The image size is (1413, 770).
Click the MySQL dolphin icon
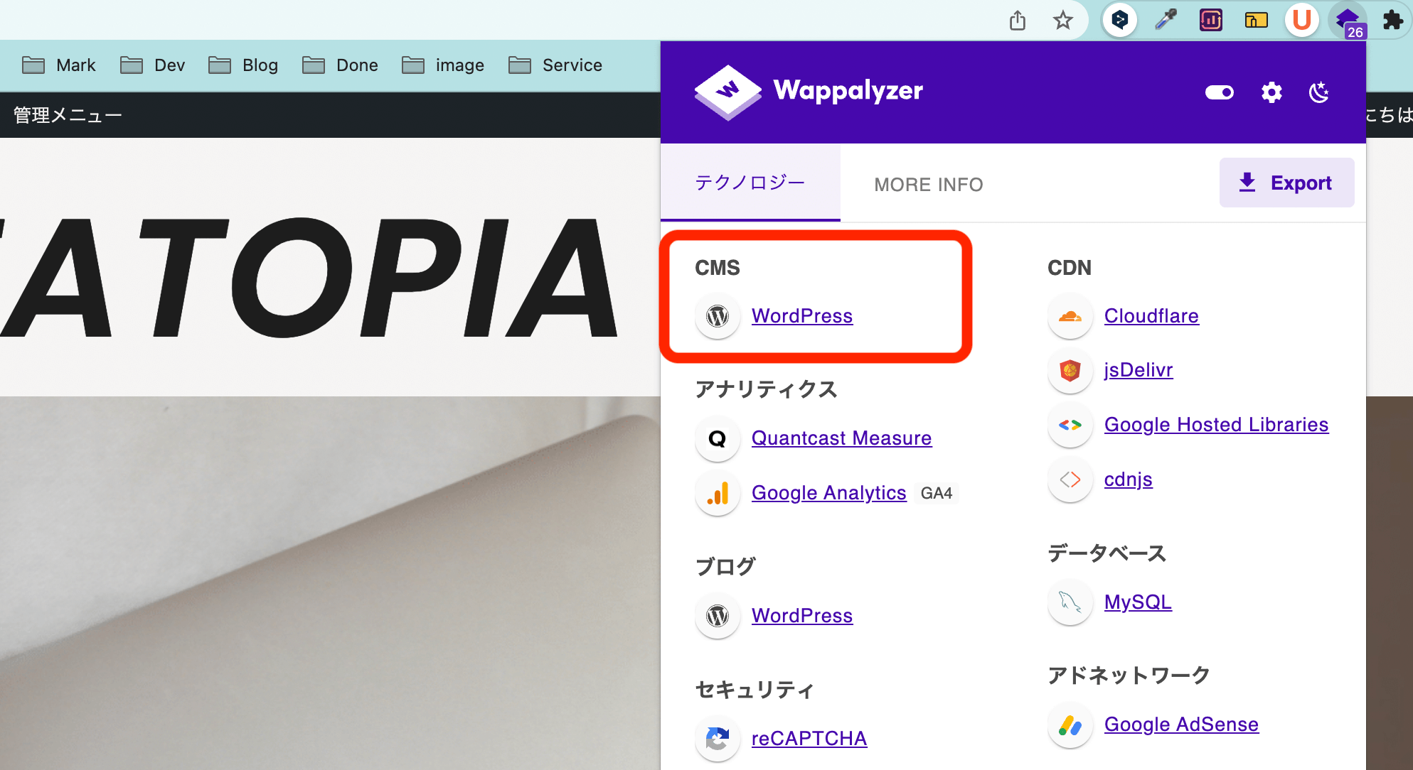(x=1070, y=602)
